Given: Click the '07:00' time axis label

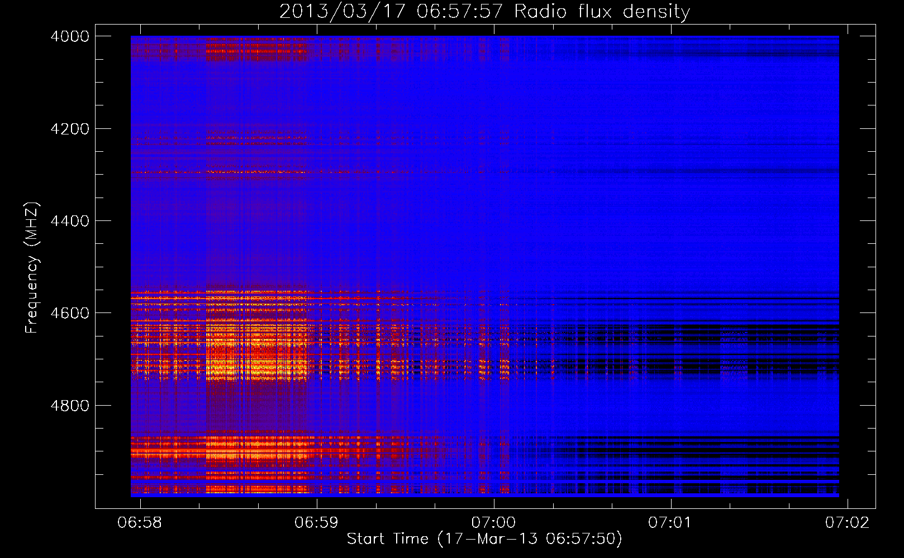Looking at the screenshot, I should (x=493, y=522).
